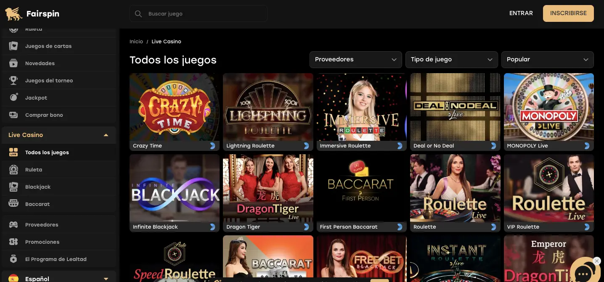Click the Roulette game title text

tap(425, 227)
